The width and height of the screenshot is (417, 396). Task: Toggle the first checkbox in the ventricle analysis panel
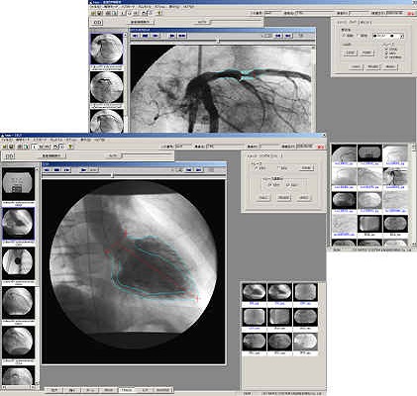(x=269, y=185)
